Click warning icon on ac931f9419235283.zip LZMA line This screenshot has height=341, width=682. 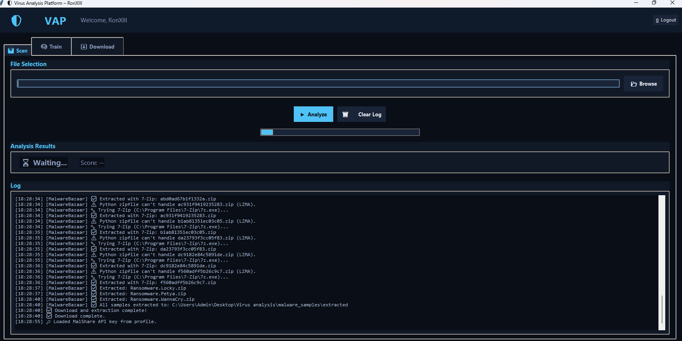coord(94,204)
